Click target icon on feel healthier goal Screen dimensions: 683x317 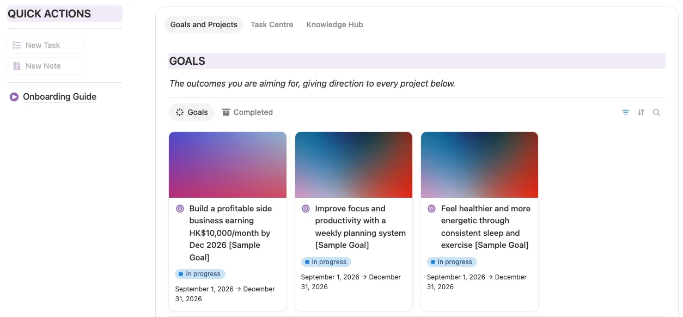click(x=432, y=209)
